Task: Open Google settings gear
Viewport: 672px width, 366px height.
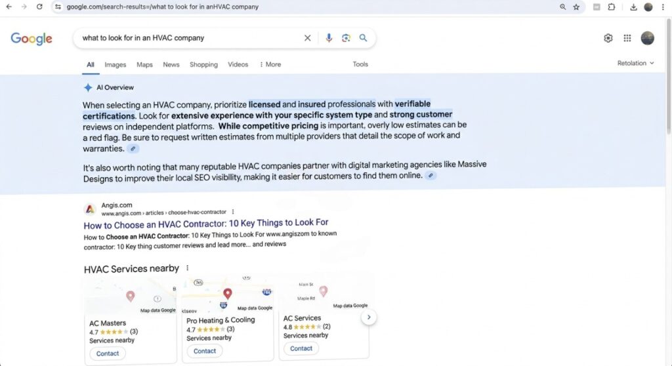Action: (608, 38)
